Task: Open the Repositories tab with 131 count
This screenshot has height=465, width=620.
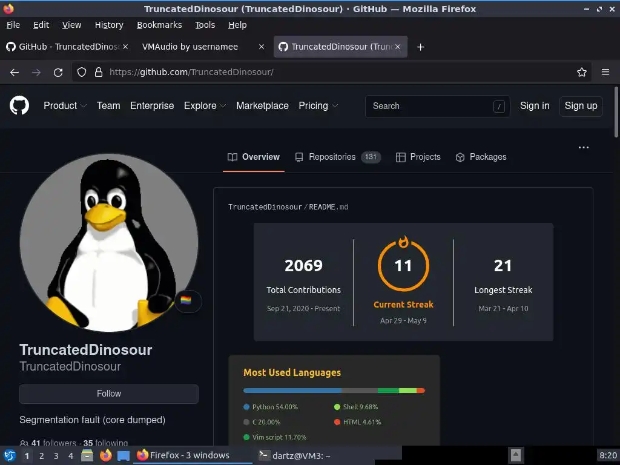Action: tap(338, 157)
